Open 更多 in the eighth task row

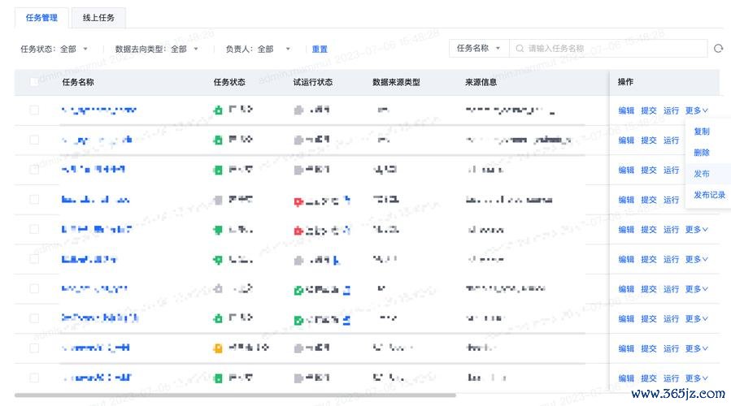[697, 319]
